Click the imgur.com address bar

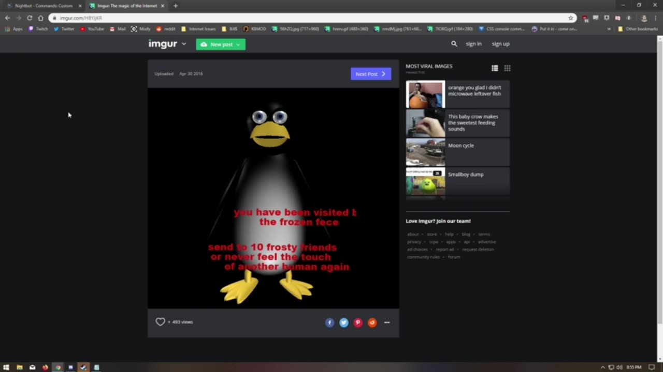coord(312,18)
